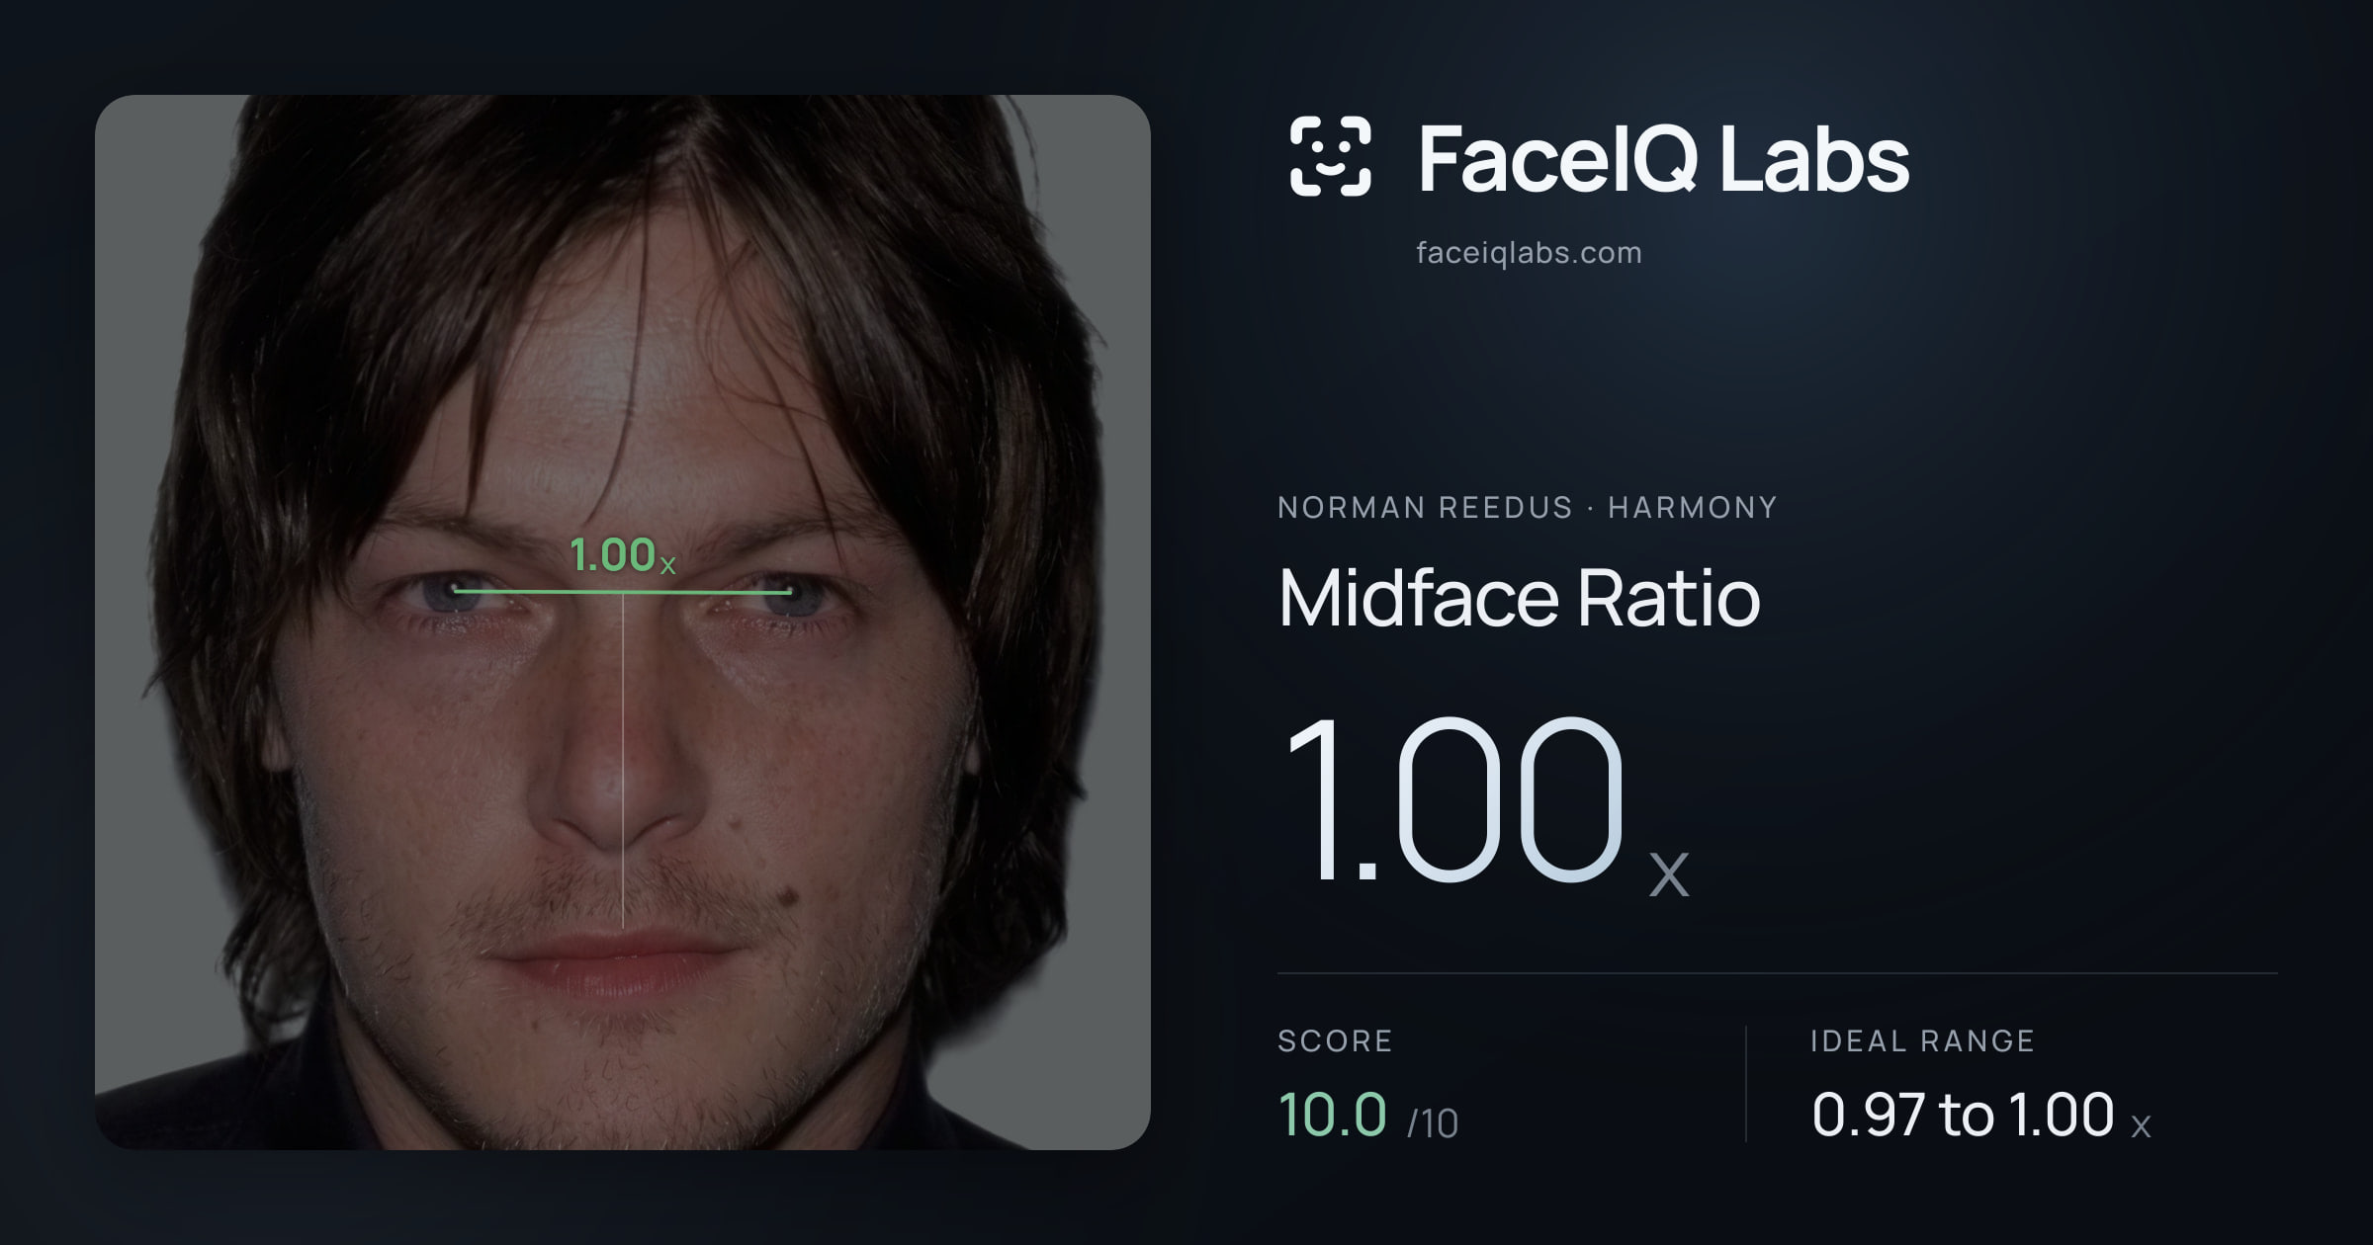Click the FaceIQ Labs face-scan logo icon
2373x1245 pixels.
coord(1330,156)
